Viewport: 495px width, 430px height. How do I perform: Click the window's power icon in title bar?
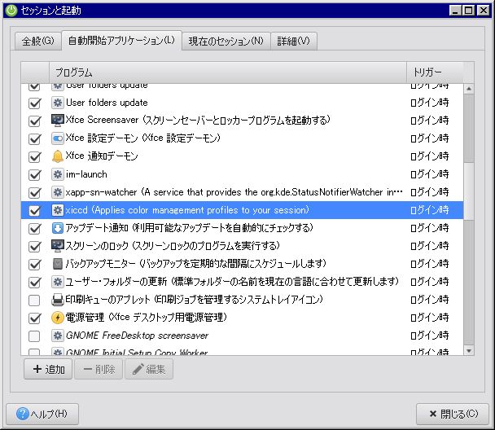pyautogui.click(x=11, y=11)
